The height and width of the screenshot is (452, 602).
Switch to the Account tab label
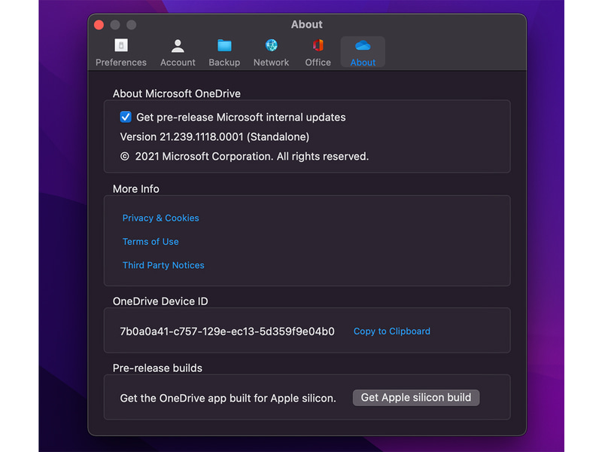point(178,63)
